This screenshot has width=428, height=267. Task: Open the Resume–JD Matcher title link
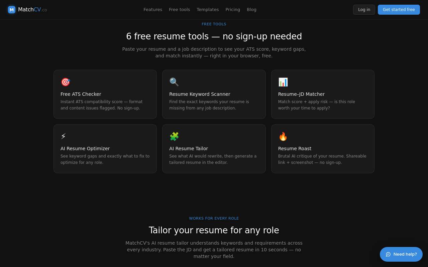pos(301,94)
